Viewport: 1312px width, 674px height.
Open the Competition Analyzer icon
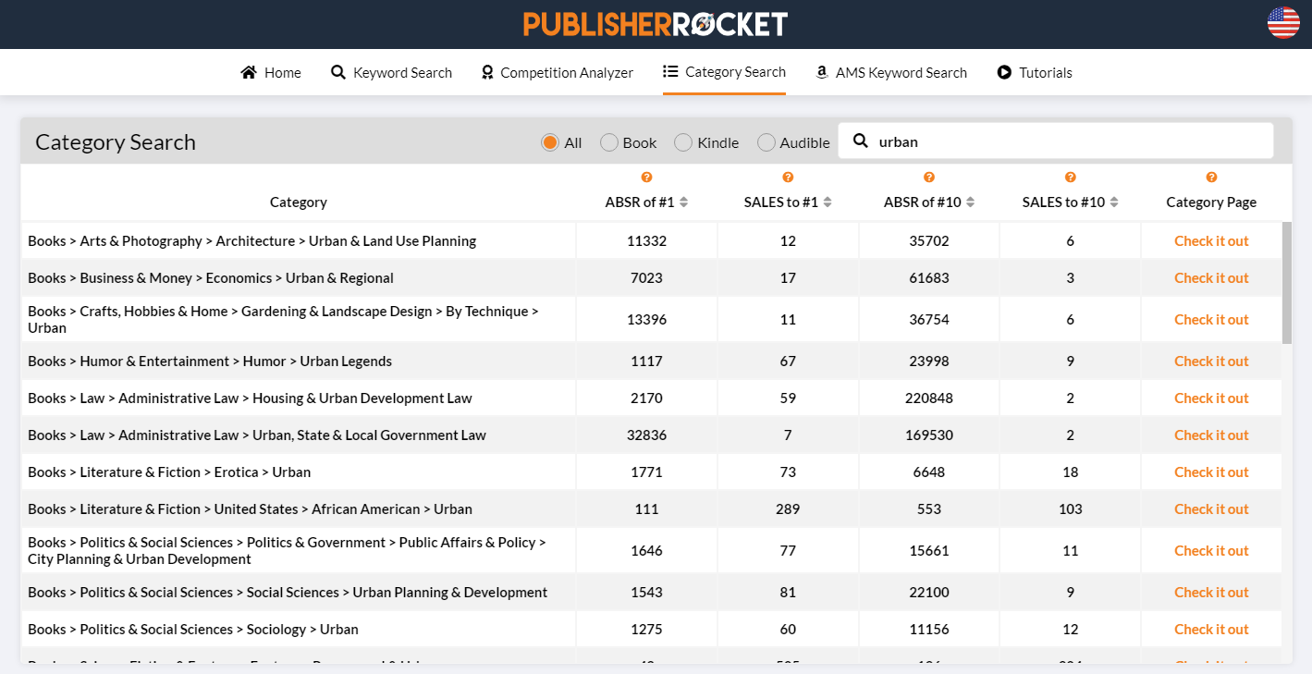click(486, 71)
